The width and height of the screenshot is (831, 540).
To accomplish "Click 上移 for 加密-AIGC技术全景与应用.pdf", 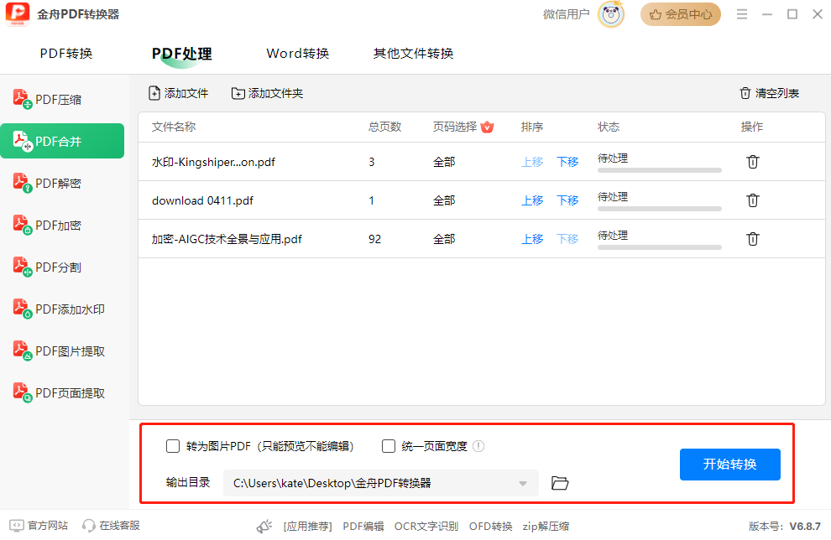I will click(x=532, y=239).
